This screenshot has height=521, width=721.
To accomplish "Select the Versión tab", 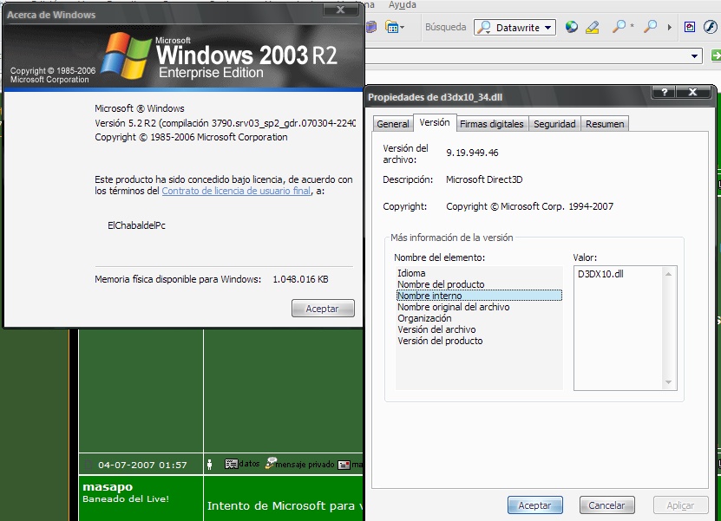I will (x=435, y=123).
